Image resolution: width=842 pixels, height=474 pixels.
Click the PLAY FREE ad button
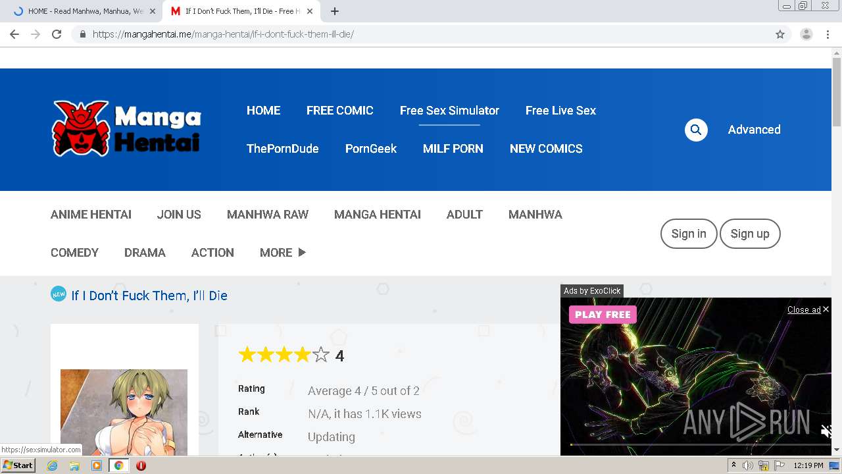click(603, 315)
